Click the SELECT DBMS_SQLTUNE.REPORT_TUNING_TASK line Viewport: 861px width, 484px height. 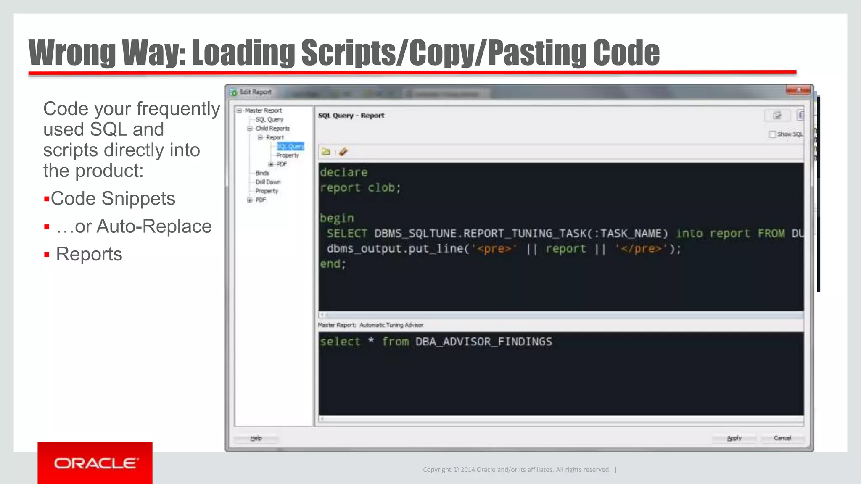click(565, 234)
